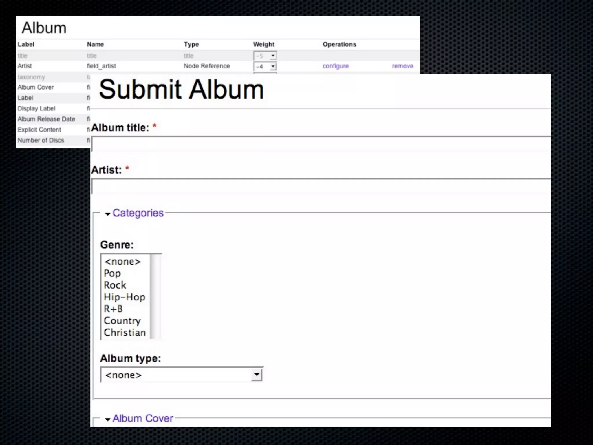This screenshot has width=593, height=445.
Task: Select <none> in the Genre list
Action: coord(122,262)
